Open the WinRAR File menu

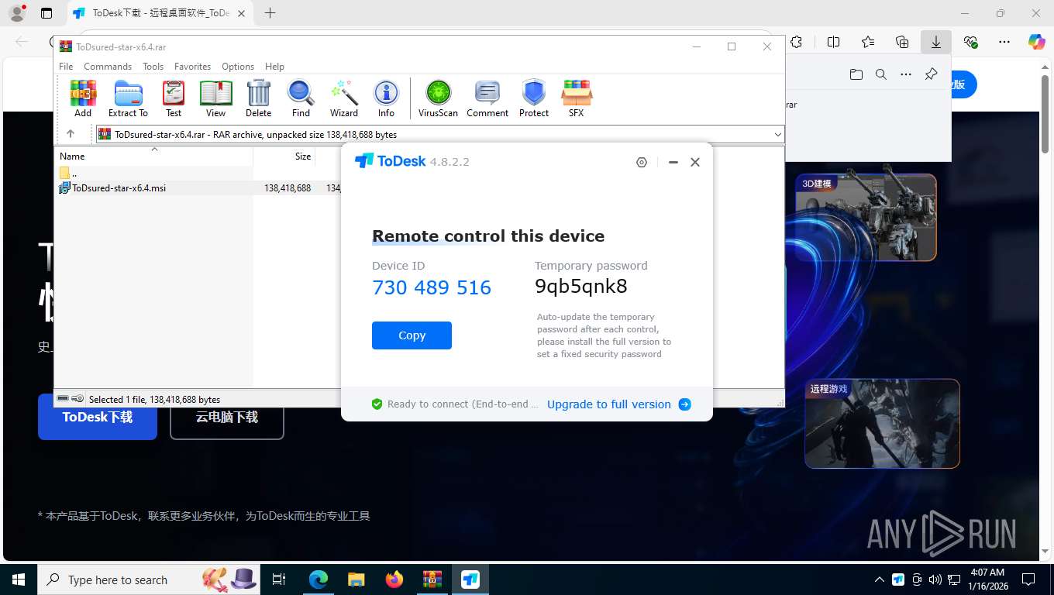pyautogui.click(x=66, y=67)
